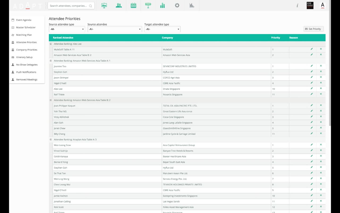Click the Adapt 'A' profile logo
Screen dimensions: 340x213
click(x=323, y=5)
